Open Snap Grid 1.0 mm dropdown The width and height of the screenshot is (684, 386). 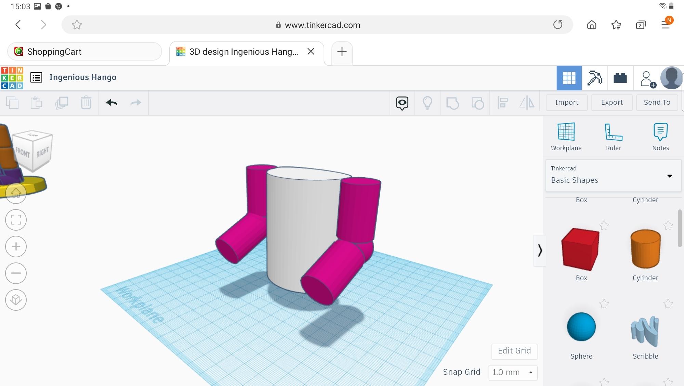point(512,372)
